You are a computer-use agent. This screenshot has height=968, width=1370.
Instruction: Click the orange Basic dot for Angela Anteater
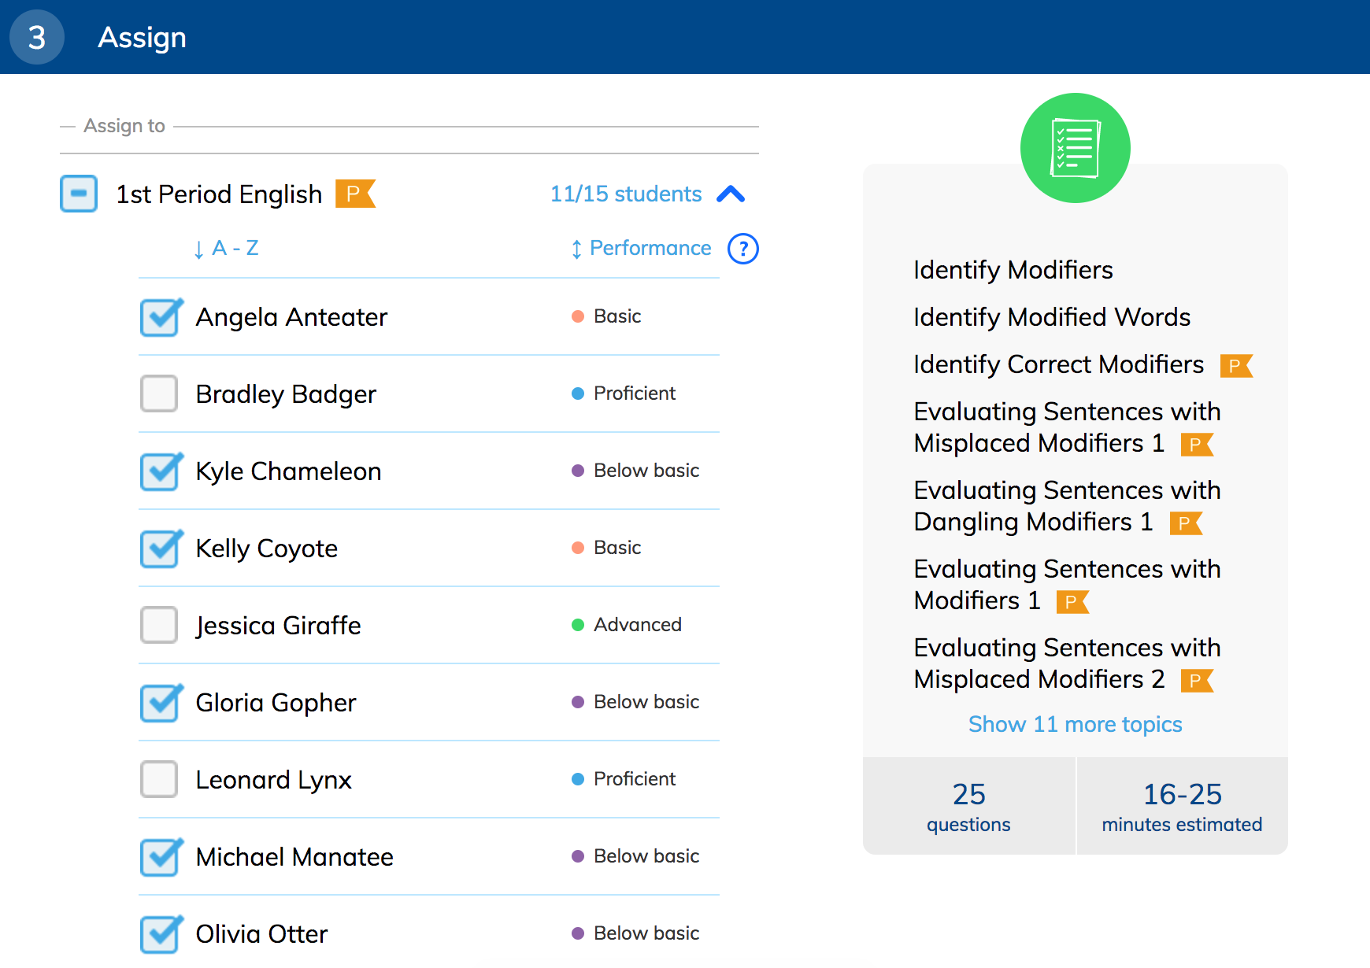578,316
